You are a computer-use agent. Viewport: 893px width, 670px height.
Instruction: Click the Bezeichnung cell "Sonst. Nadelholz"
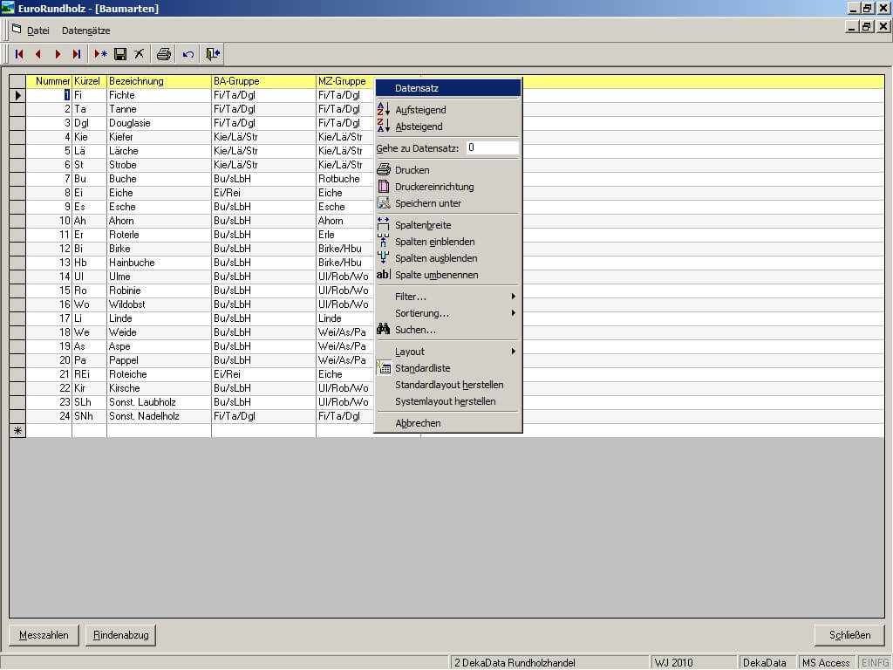click(x=159, y=416)
